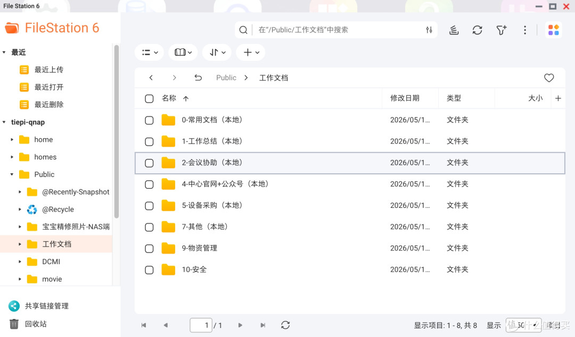Add a column with plus icon
The height and width of the screenshot is (337, 575).
[558, 98]
